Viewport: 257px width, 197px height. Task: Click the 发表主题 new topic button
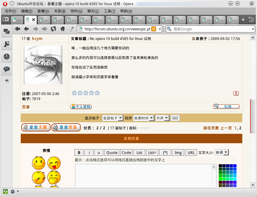(x=36, y=128)
